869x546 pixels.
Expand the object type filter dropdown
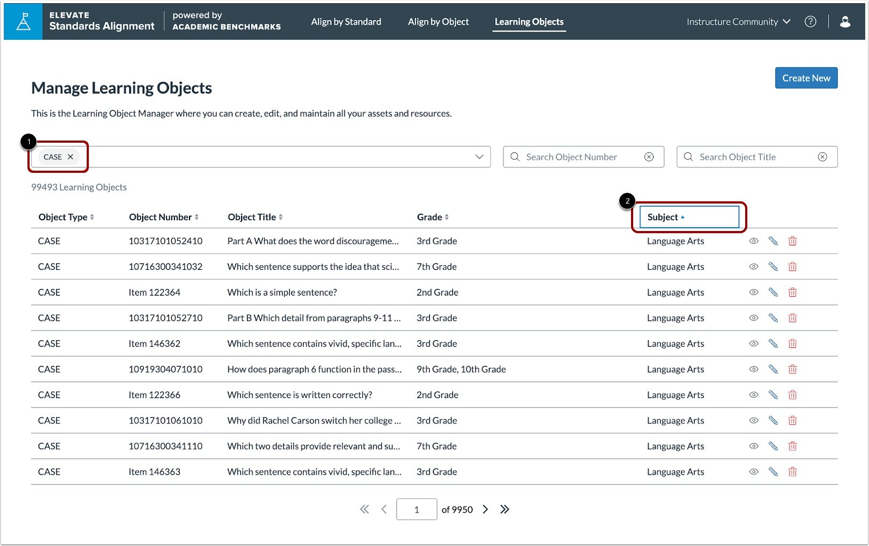coord(479,157)
